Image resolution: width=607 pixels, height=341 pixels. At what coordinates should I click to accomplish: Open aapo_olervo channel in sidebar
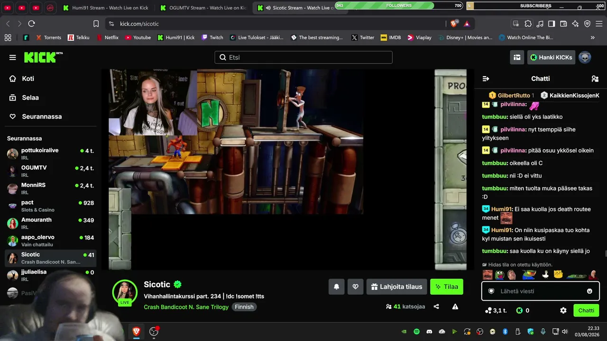[x=50, y=241]
